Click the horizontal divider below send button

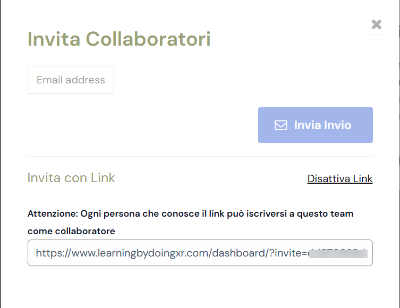[x=200, y=156]
